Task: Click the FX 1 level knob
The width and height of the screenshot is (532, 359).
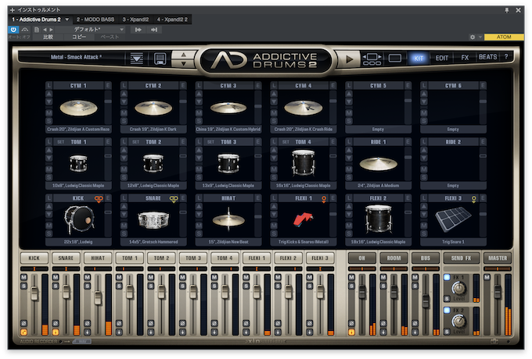Action: point(458,288)
